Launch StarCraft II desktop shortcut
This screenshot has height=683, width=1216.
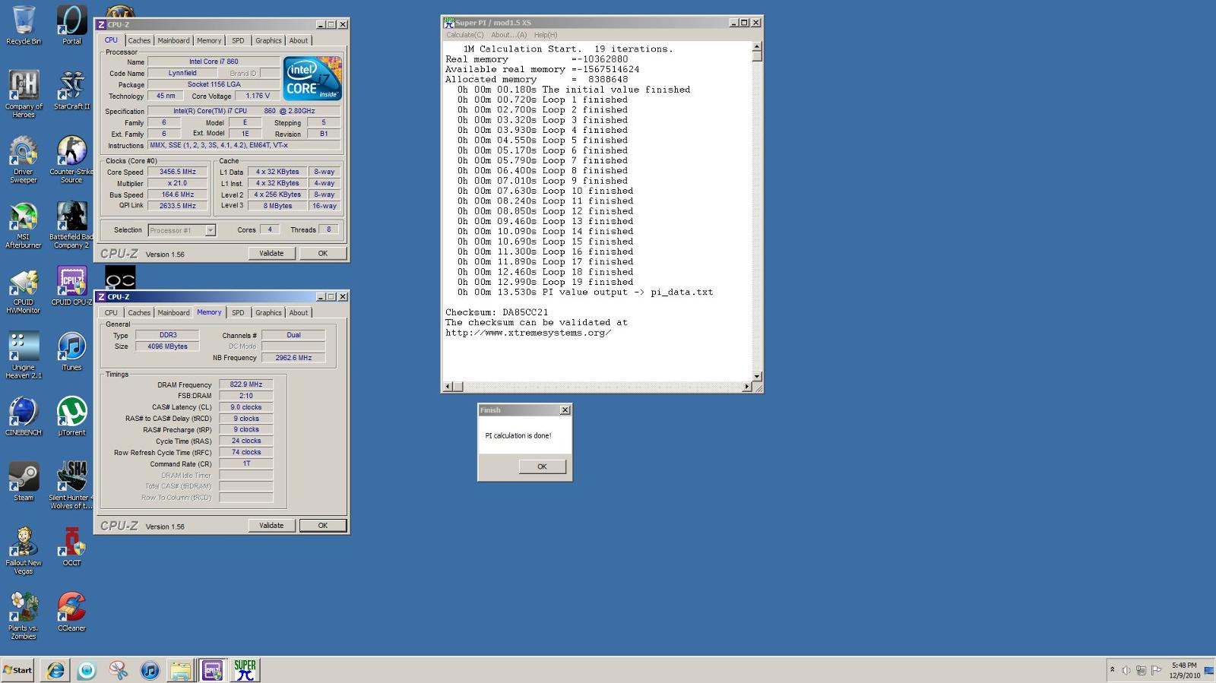coord(71,90)
